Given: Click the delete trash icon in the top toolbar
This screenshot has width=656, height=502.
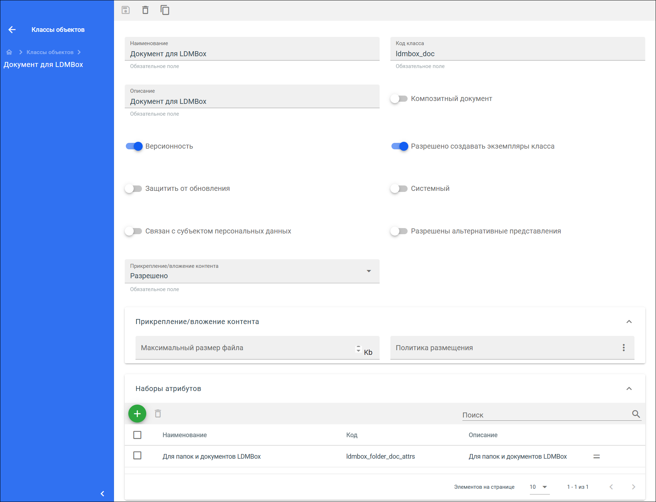Looking at the screenshot, I should point(145,10).
